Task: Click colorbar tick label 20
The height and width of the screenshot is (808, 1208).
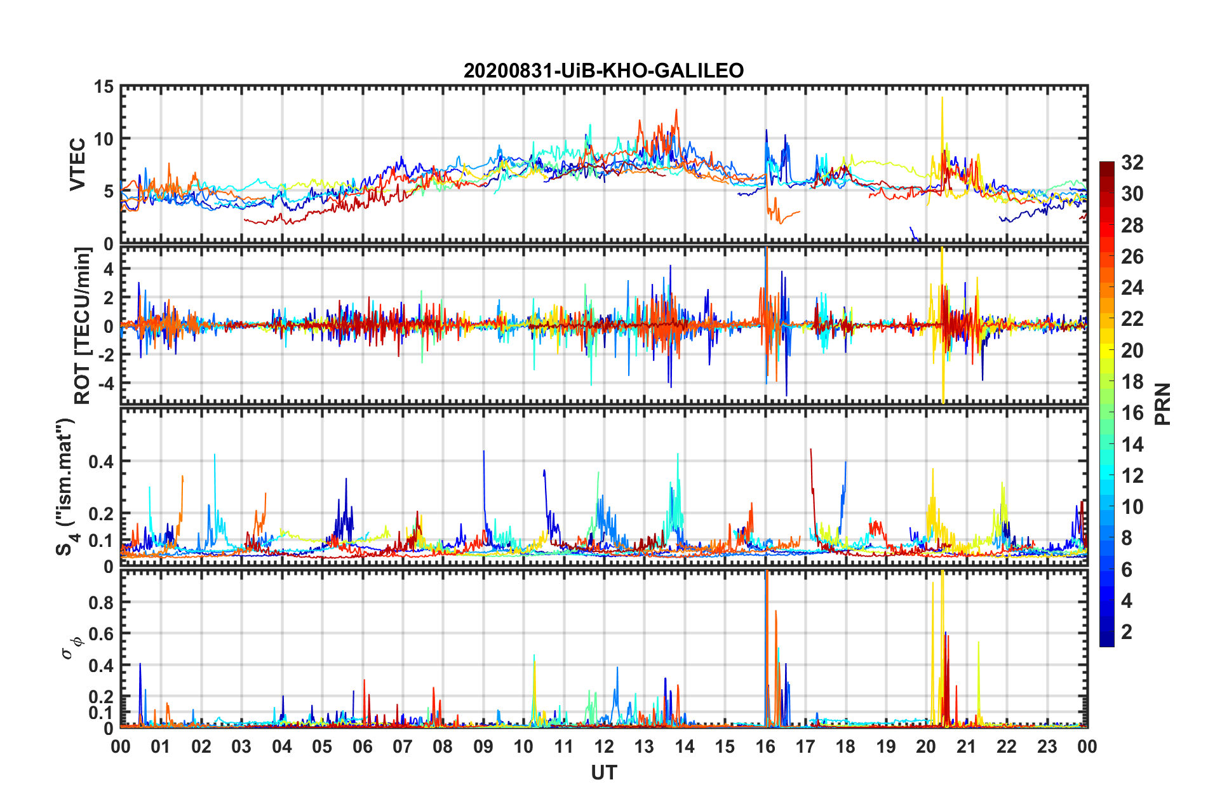Action: [1132, 351]
